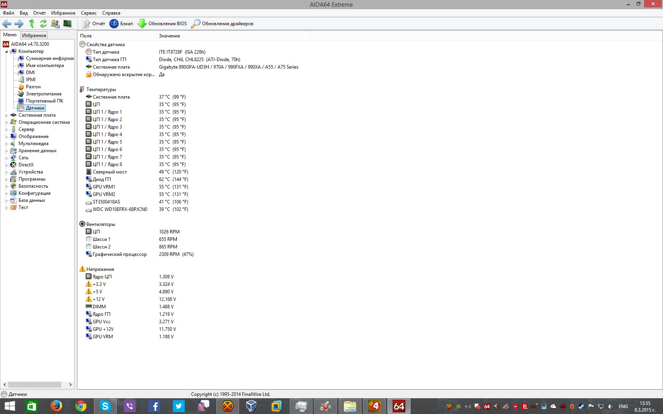Viewport: 663px width, 414px height.
Task: Click the Поле column header
Action: click(117, 36)
